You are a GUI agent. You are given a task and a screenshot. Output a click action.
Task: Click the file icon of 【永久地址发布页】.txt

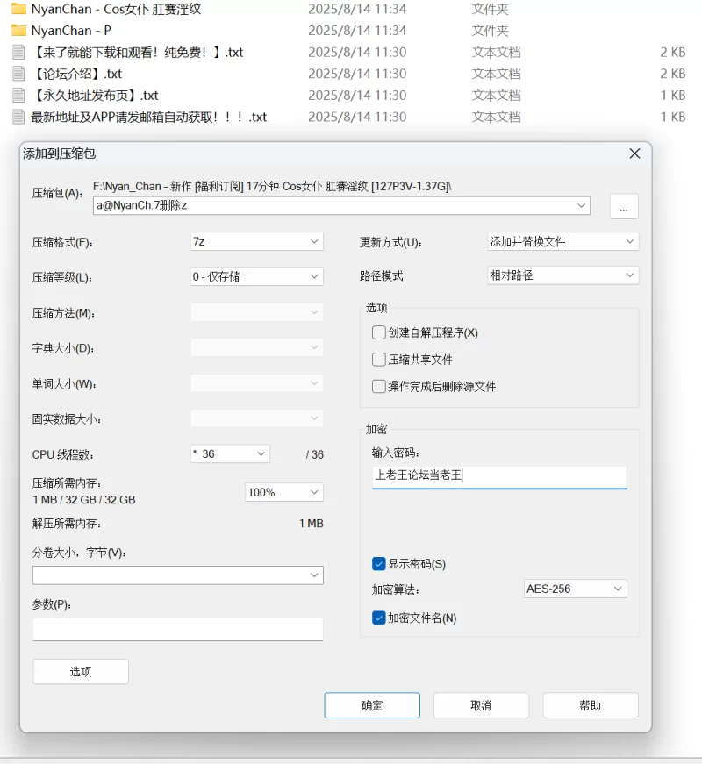(x=18, y=95)
